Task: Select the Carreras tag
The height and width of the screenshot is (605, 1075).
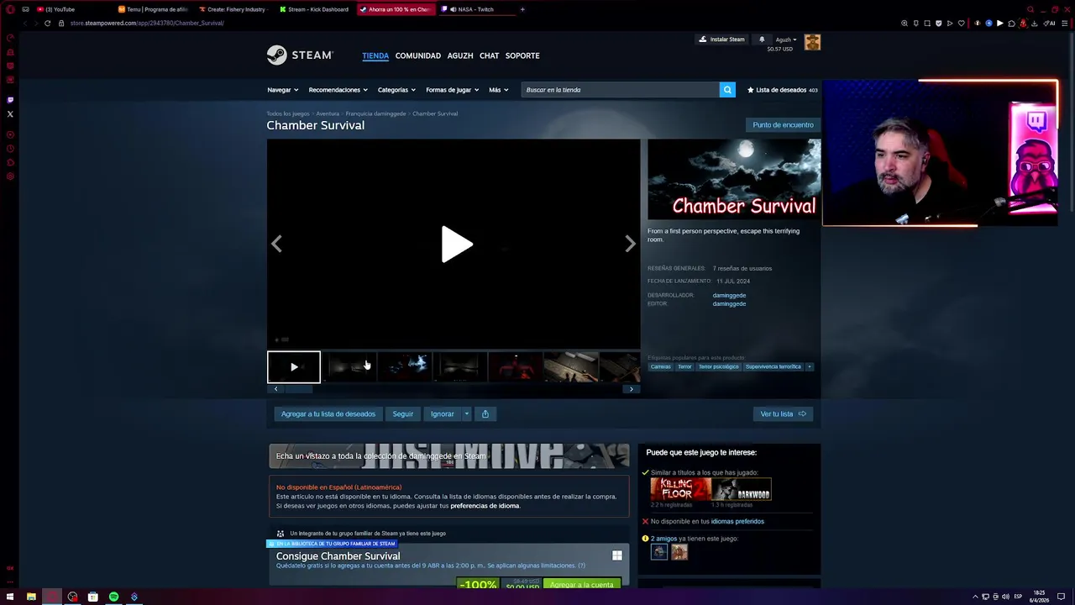Action: coord(661,366)
